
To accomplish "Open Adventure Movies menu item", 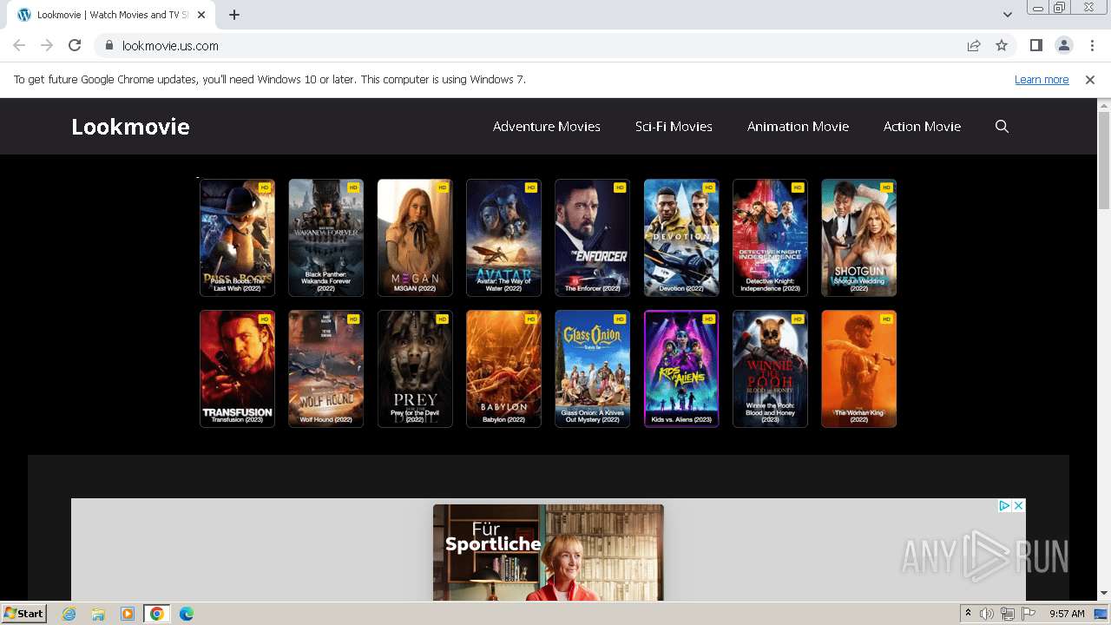I will click(547, 127).
